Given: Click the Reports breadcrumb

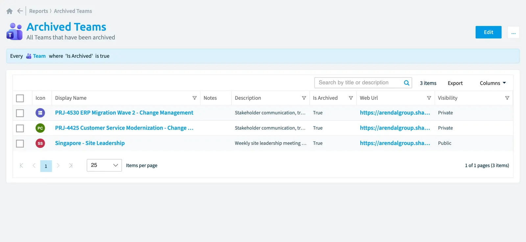Looking at the screenshot, I should (x=39, y=11).
